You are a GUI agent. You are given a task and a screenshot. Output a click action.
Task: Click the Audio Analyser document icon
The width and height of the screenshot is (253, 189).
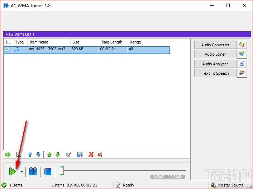click(242, 64)
